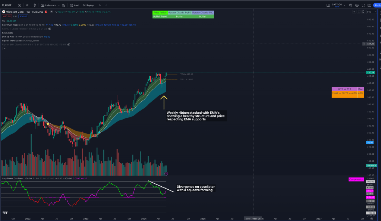This screenshot has width=381, height=221.
Task: Open chart settings gear icon
Action: pyautogui.click(x=357, y=5)
